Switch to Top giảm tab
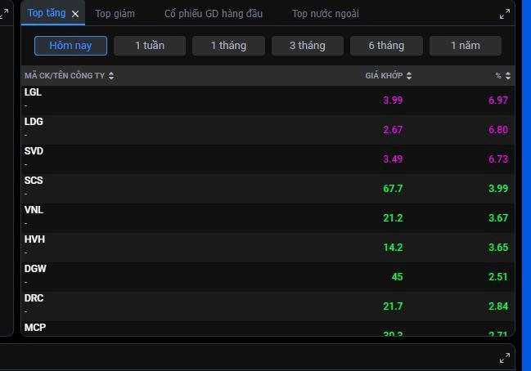The width and height of the screenshot is (531, 371). (115, 14)
